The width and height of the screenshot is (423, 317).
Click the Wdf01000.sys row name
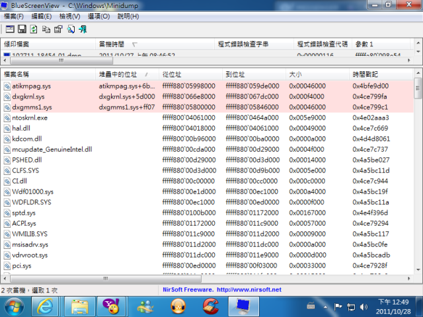tap(32, 192)
